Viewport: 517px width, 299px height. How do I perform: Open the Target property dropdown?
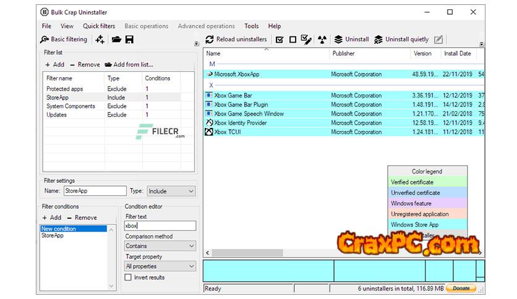160,266
